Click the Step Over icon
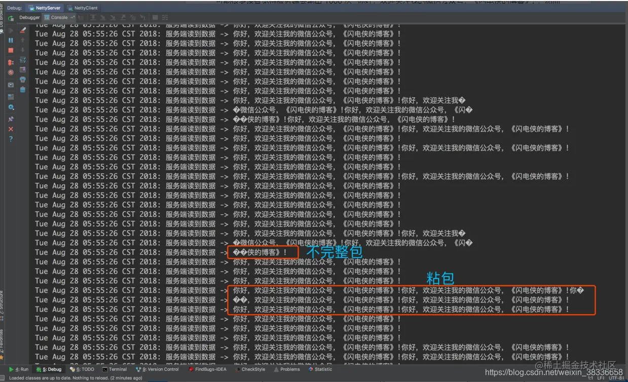This screenshot has width=628, height=382. 93,18
